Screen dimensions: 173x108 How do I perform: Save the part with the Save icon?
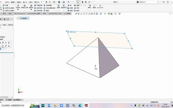pyautogui.click(x=59, y=2)
